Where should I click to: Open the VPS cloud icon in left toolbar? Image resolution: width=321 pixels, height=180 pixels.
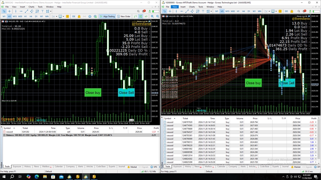tap(90, 16)
